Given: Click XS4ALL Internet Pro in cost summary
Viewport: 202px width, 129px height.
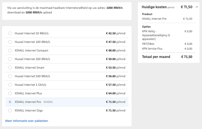Looking at the screenshot, I should pos(154,19).
